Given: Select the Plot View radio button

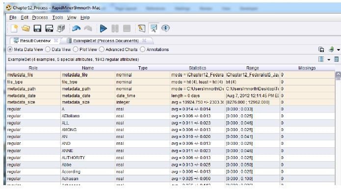Looking at the screenshot, I should (76, 50).
